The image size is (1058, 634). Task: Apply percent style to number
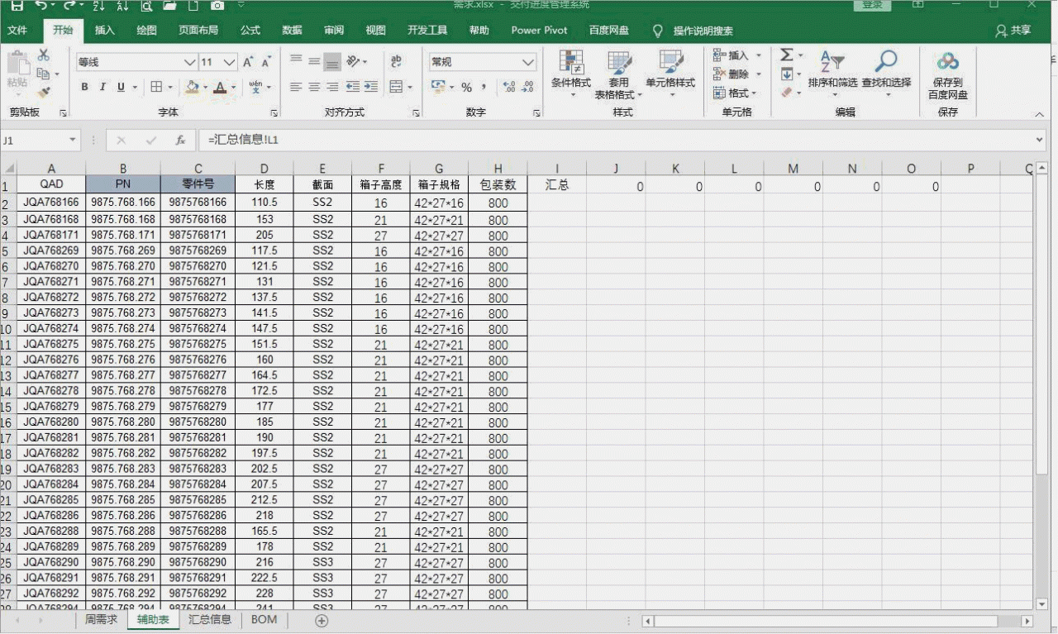[466, 87]
